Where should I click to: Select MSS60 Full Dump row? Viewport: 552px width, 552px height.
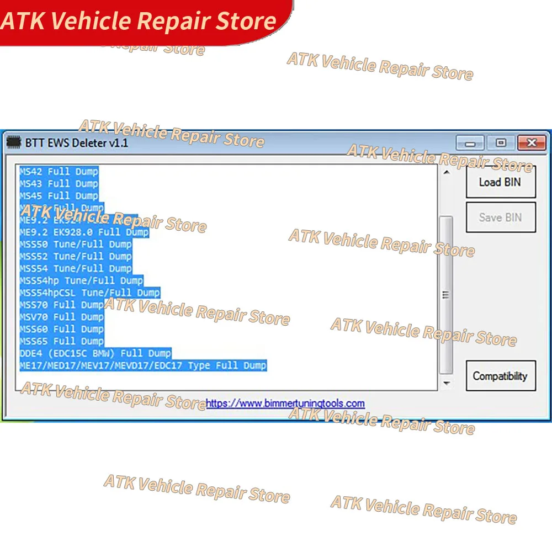[x=62, y=329]
